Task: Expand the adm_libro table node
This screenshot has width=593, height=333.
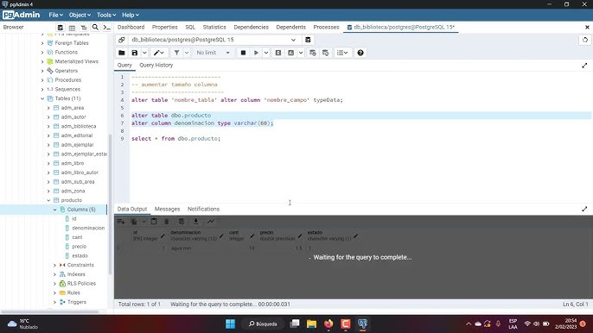Action: 48,163
